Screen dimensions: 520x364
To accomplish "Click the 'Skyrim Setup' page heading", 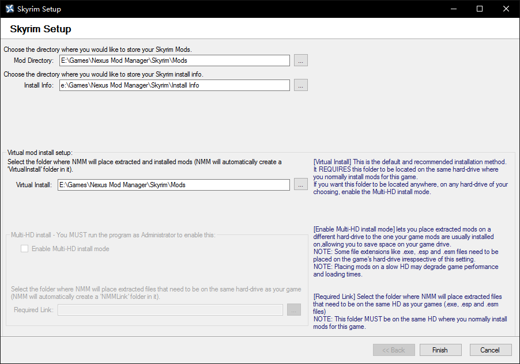I will coord(40,29).
